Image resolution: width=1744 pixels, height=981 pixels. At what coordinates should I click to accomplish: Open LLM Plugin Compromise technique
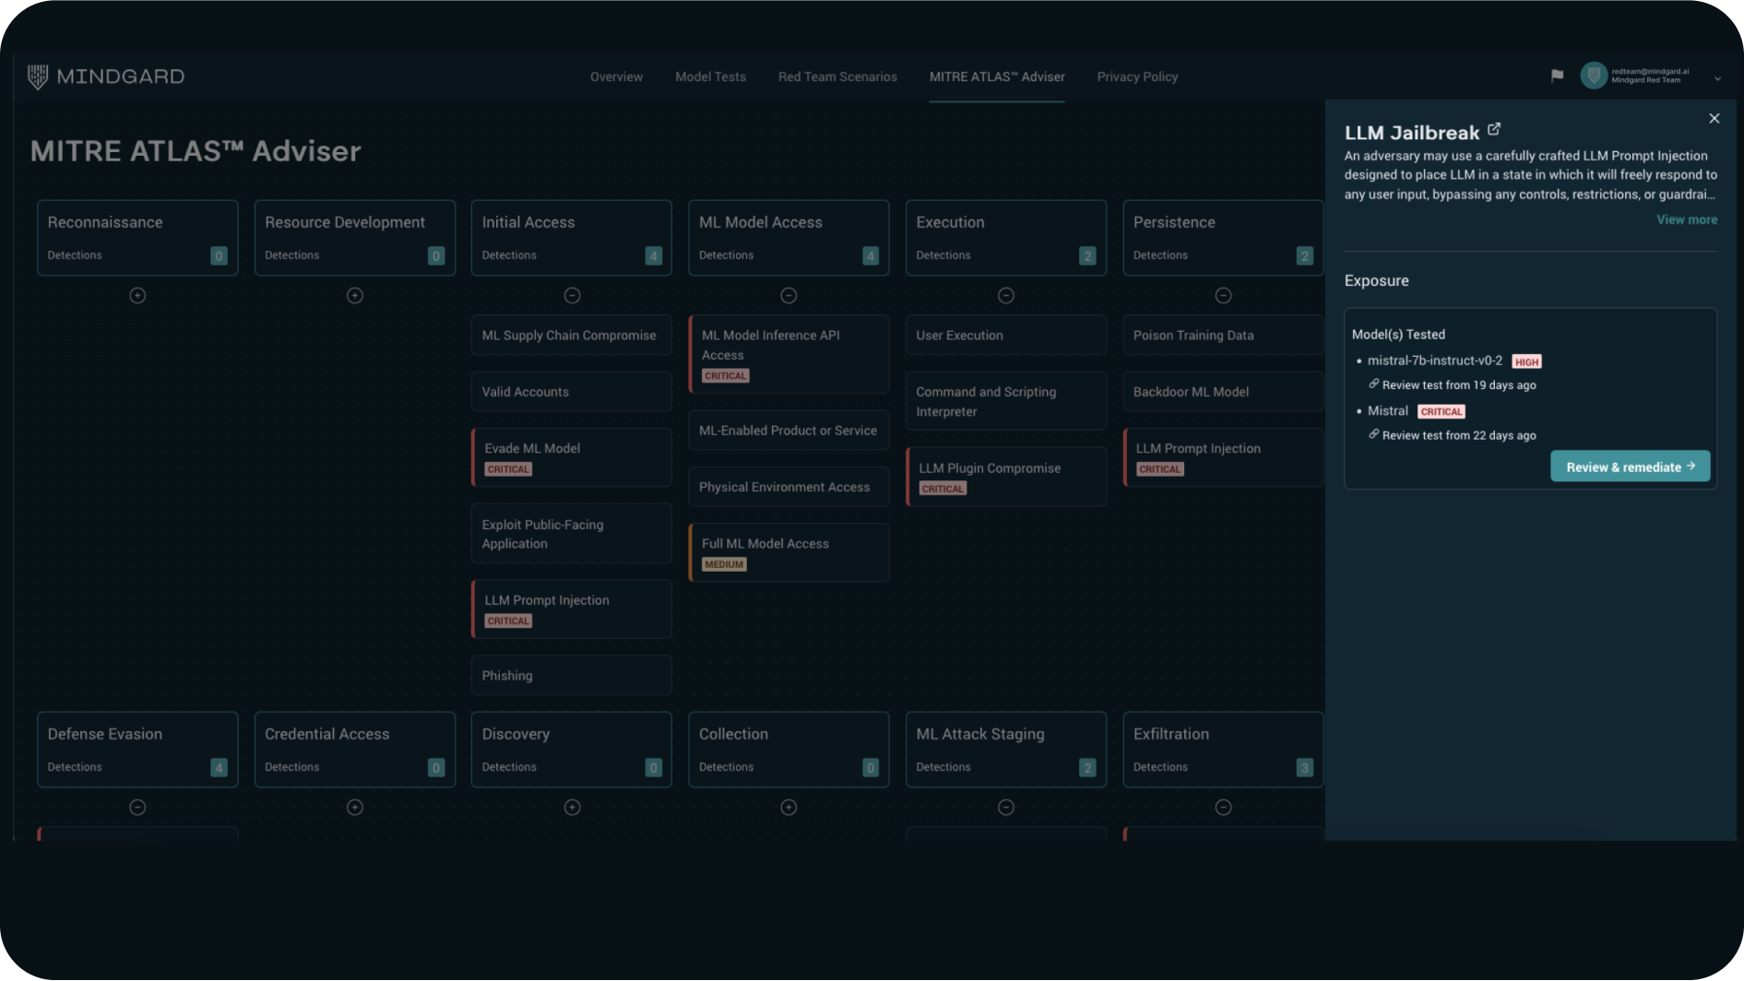point(1006,477)
